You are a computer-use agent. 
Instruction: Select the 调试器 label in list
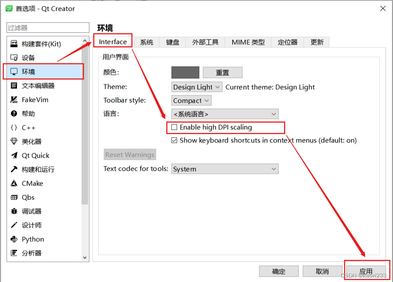click(x=31, y=211)
